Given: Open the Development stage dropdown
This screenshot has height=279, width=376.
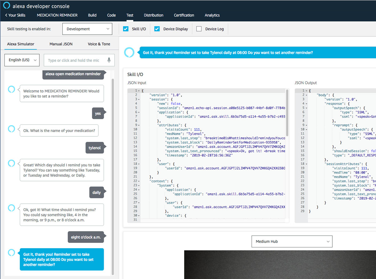Looking at the screenshot, I should (x=87, y=29).
